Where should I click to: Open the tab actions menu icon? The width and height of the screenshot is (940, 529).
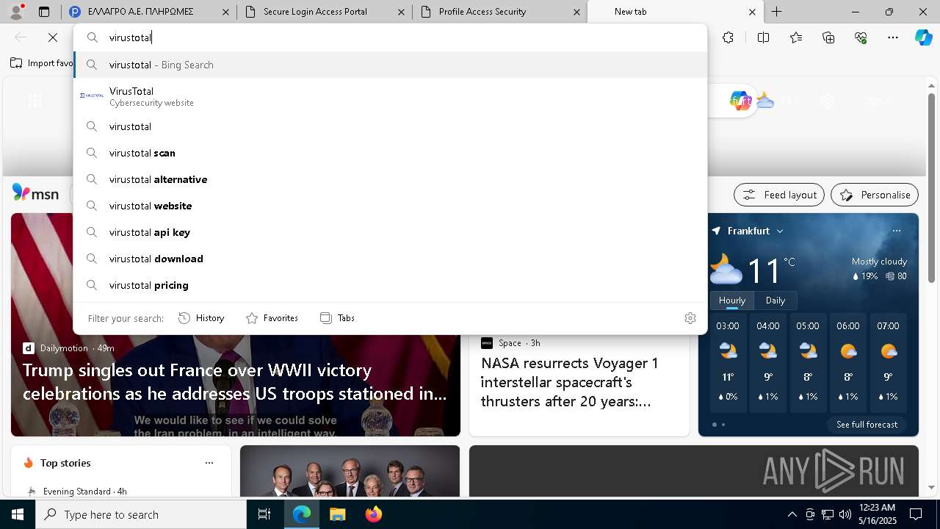[44, 12]
